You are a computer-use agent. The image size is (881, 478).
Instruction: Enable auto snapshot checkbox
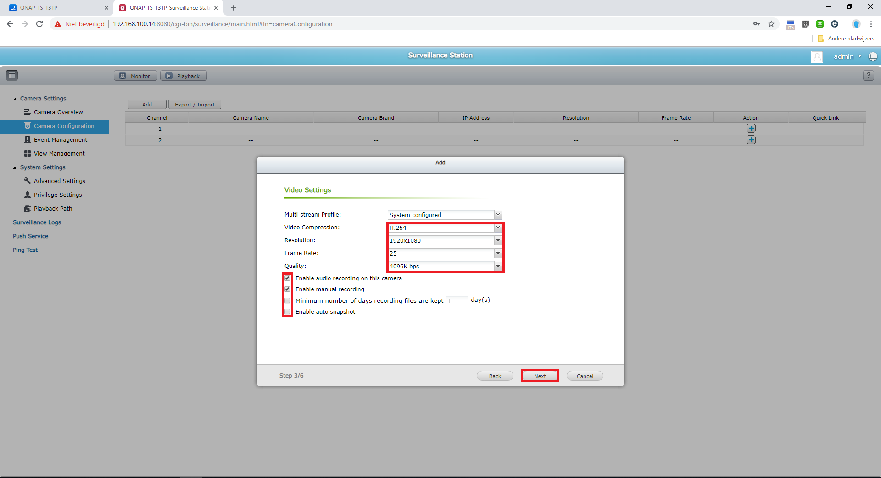click(287, 312)
